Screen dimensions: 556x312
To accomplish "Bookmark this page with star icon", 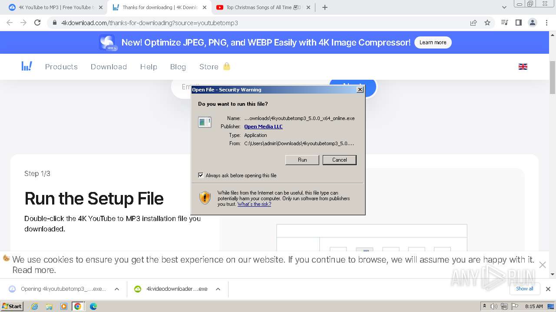I will (x=487, y=23).
